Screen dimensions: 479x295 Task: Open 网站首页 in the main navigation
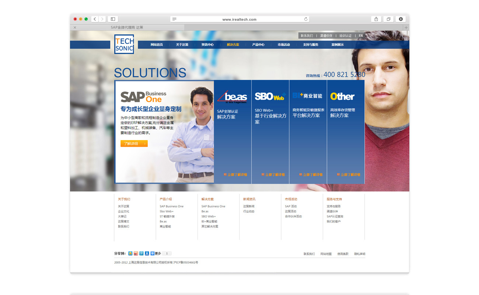[157, 45]
